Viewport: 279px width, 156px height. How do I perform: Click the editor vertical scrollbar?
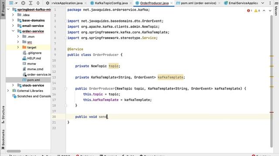pyautogui.click(x=272, y=81)
